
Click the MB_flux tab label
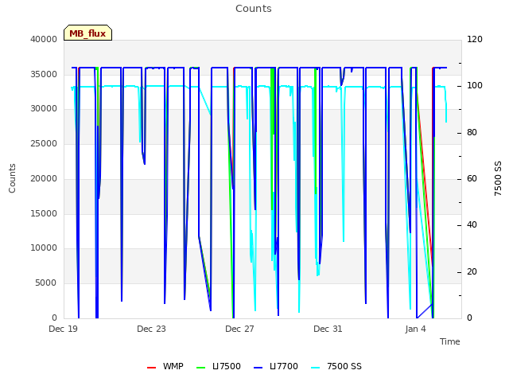click(87, 33)
